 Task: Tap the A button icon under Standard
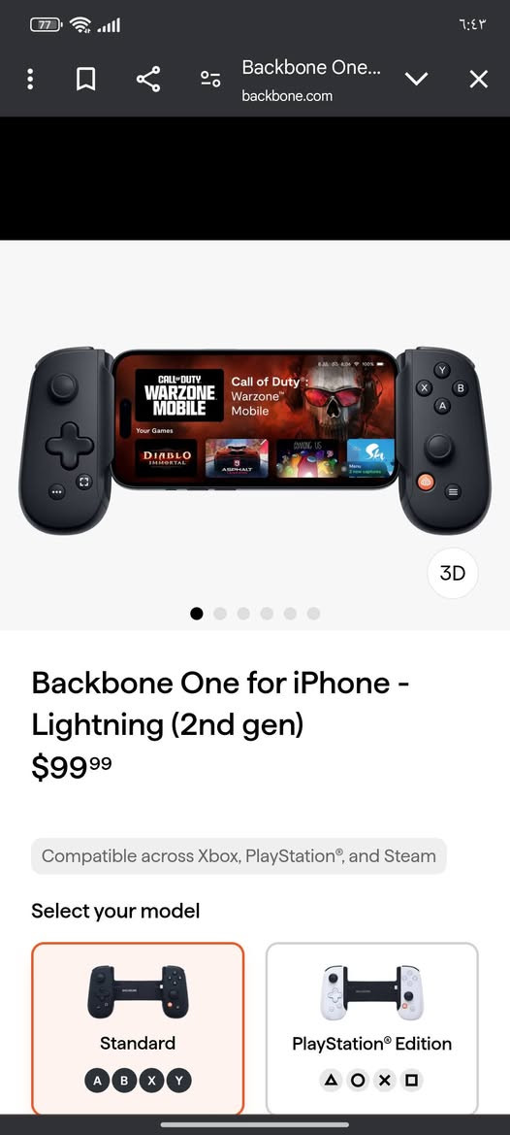point(97,1082)
